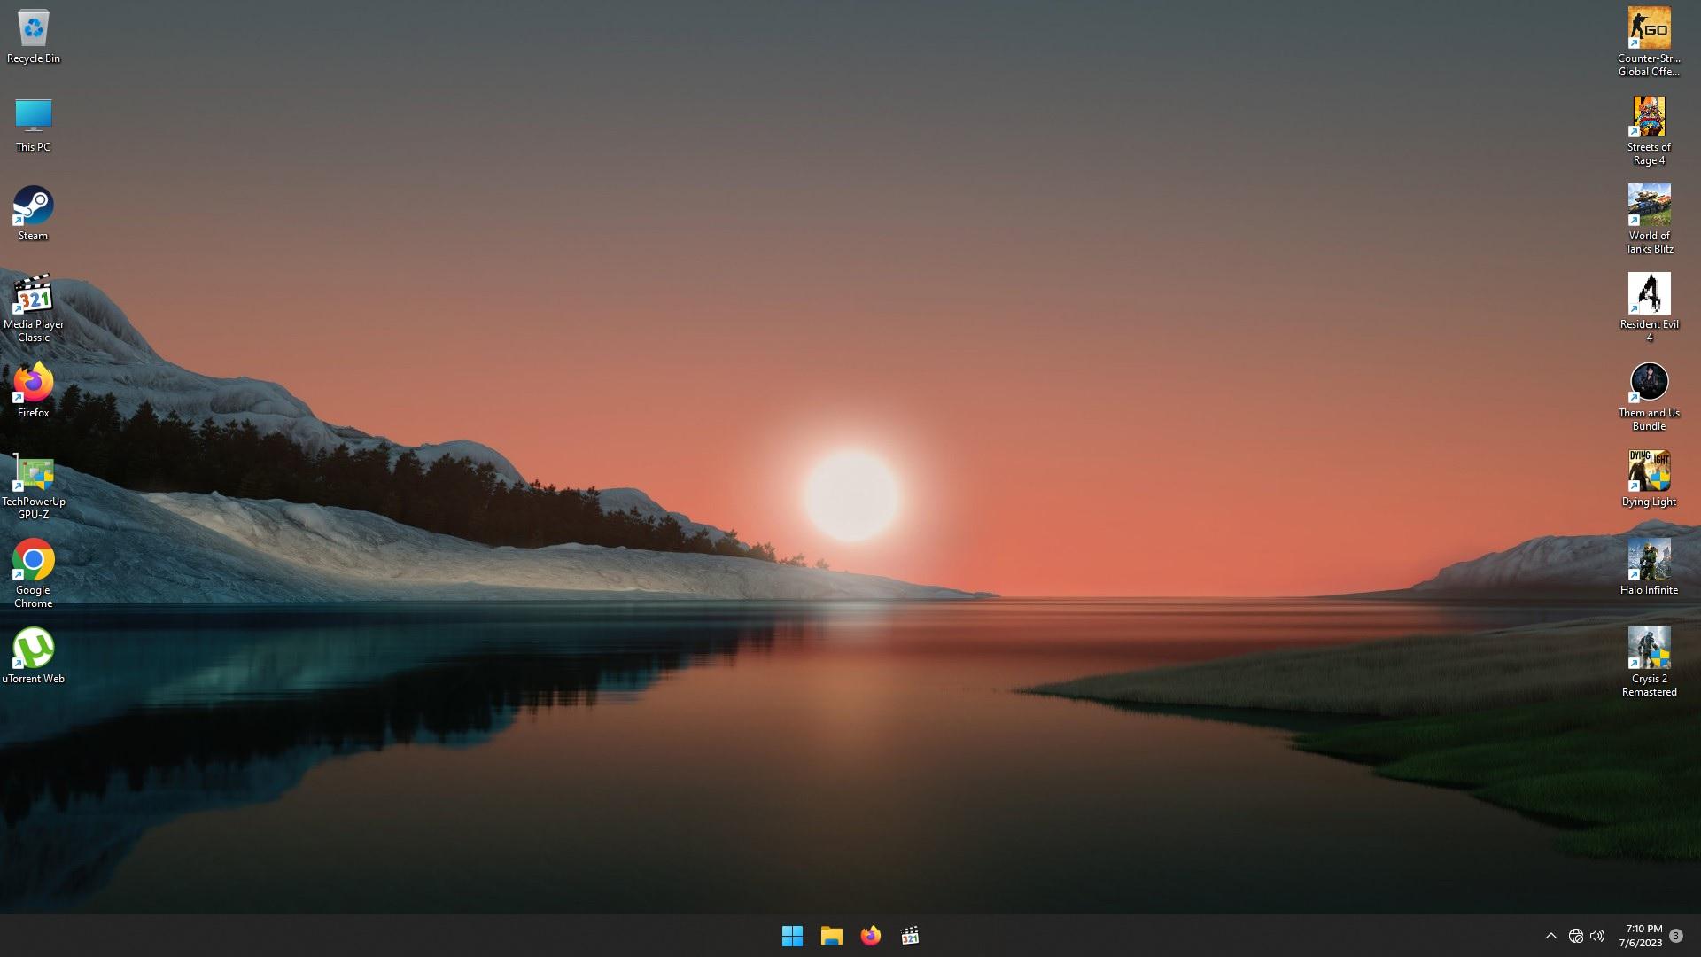Open Resident Evil 4 shortcut
Viewport: 1701px width, 957px height.
tap(1648, 294)
